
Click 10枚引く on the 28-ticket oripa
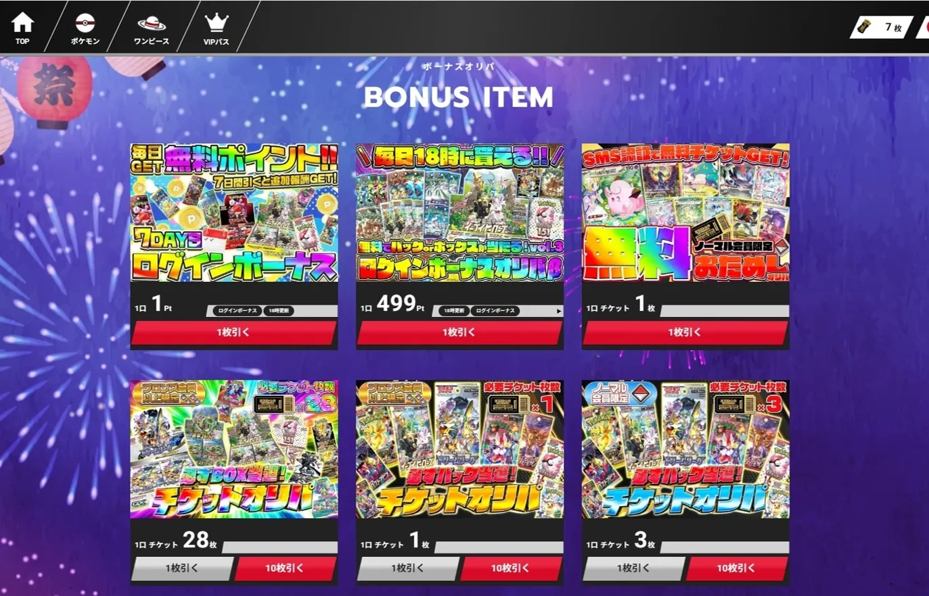286,568
